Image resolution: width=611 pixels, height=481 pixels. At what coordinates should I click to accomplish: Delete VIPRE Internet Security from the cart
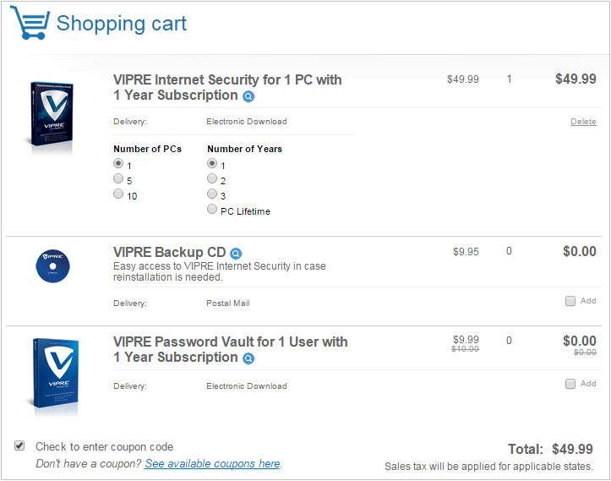(x=583, y=121)
